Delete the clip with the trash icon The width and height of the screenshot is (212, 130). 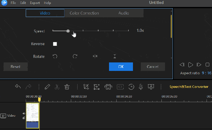point(67,87)
